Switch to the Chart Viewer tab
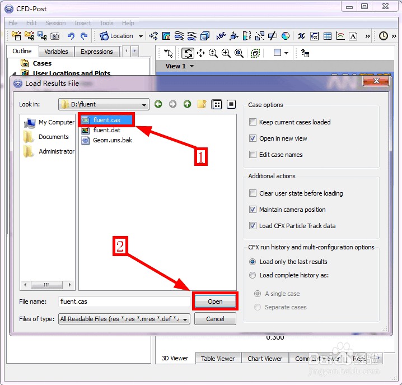 pyautogui.click(x=265, y=358)
